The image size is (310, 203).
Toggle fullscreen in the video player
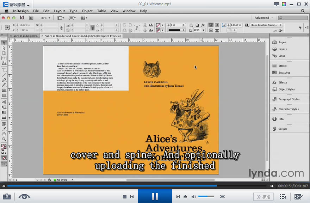coord(222,196)
